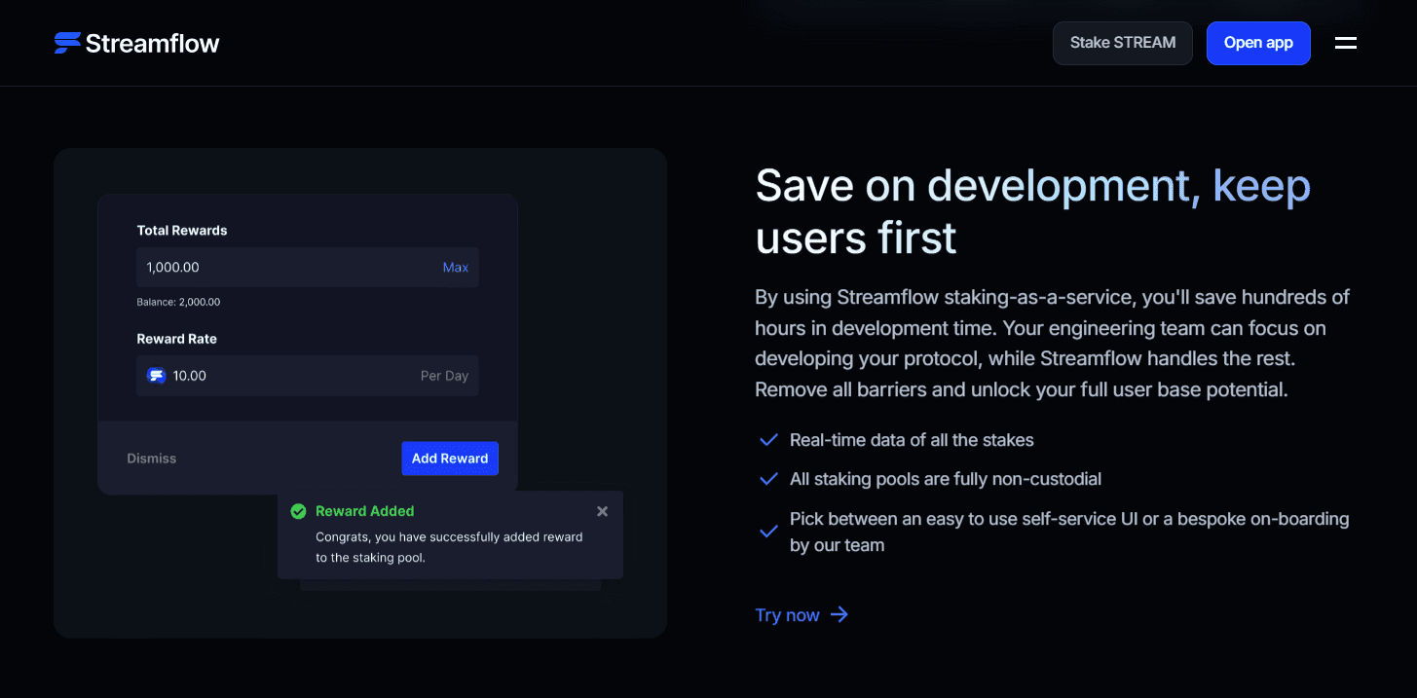Click the checkmark beside self-service UI text

click(x=768, y=532)
